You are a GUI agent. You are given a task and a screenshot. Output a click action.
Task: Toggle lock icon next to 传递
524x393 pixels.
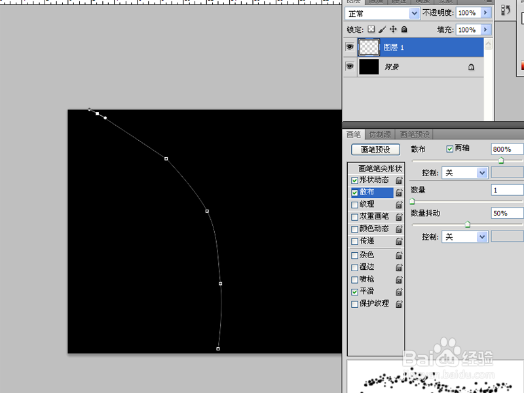(x=399, y=241)
